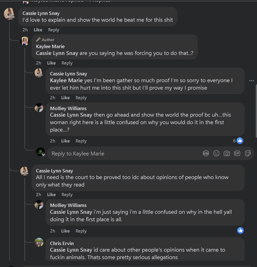The width and height of the screenshot is (257, 267).
Task: Open the emoji picker in reply box
Action: 216,153
